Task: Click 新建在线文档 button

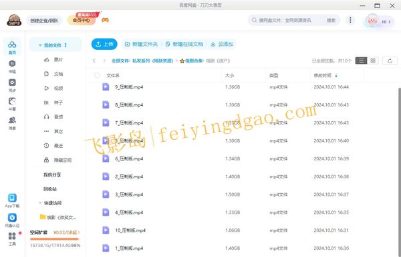Action: coord(184,45)
